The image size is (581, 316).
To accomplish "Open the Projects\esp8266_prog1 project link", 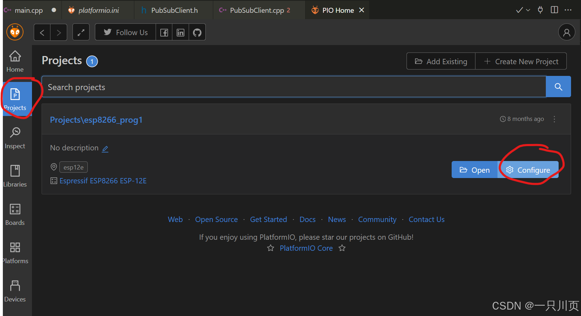I will [96, 120].
